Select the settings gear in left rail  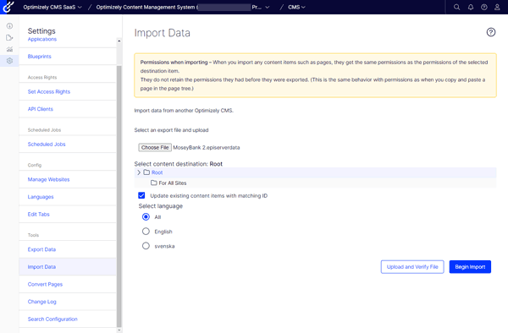[x=9, y=61]
